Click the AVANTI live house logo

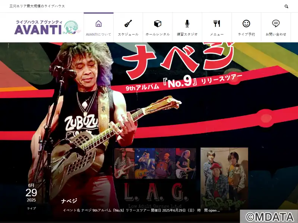pyautogui.click(x=48, y=28)
